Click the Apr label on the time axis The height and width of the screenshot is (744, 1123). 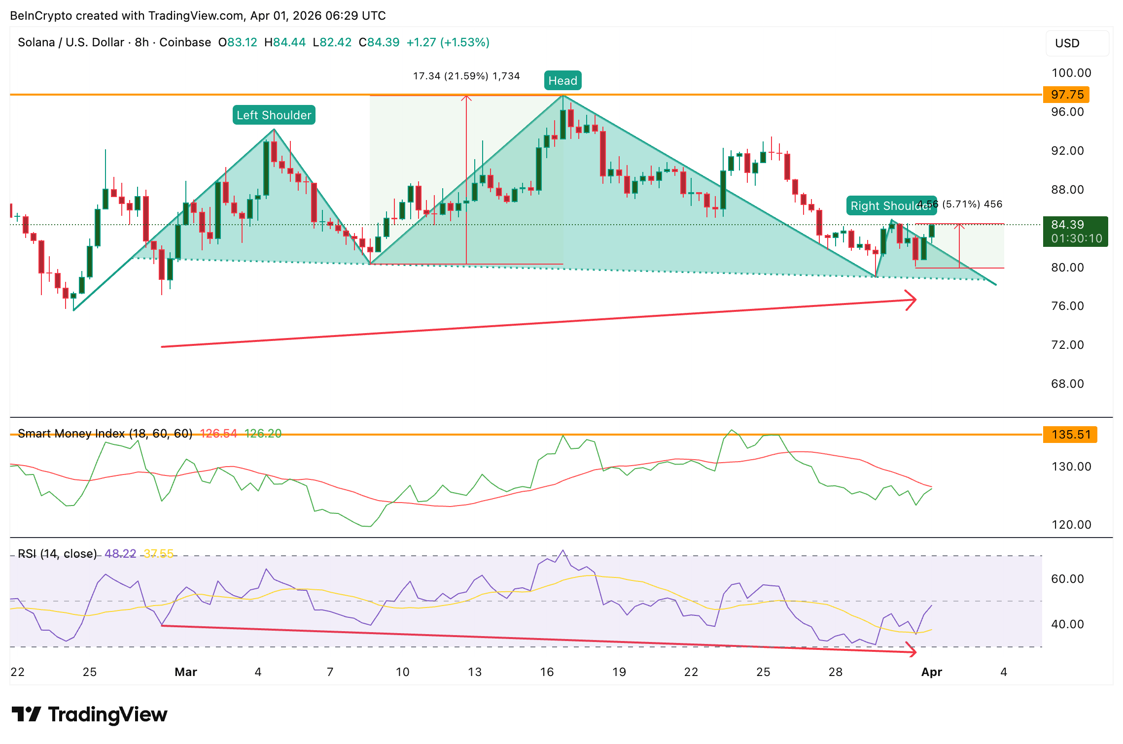pyautogui.click(x=931, y=672)
